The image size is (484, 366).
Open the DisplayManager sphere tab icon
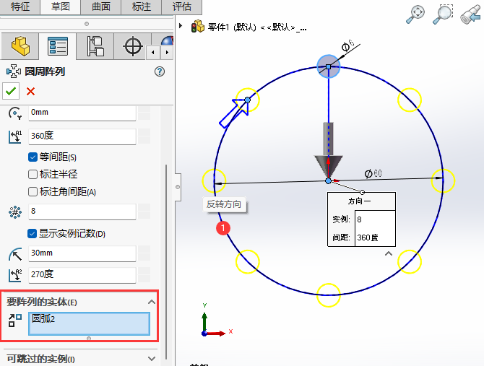pyautogui.click(x=167, y=42)
